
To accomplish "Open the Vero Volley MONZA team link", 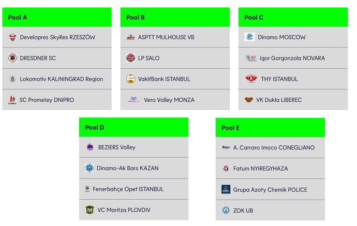I will (x=169, y=100).
